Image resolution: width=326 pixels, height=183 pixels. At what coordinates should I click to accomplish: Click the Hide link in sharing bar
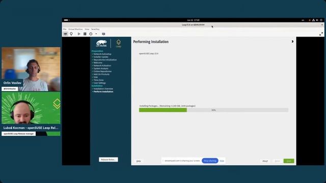[222, 161]
